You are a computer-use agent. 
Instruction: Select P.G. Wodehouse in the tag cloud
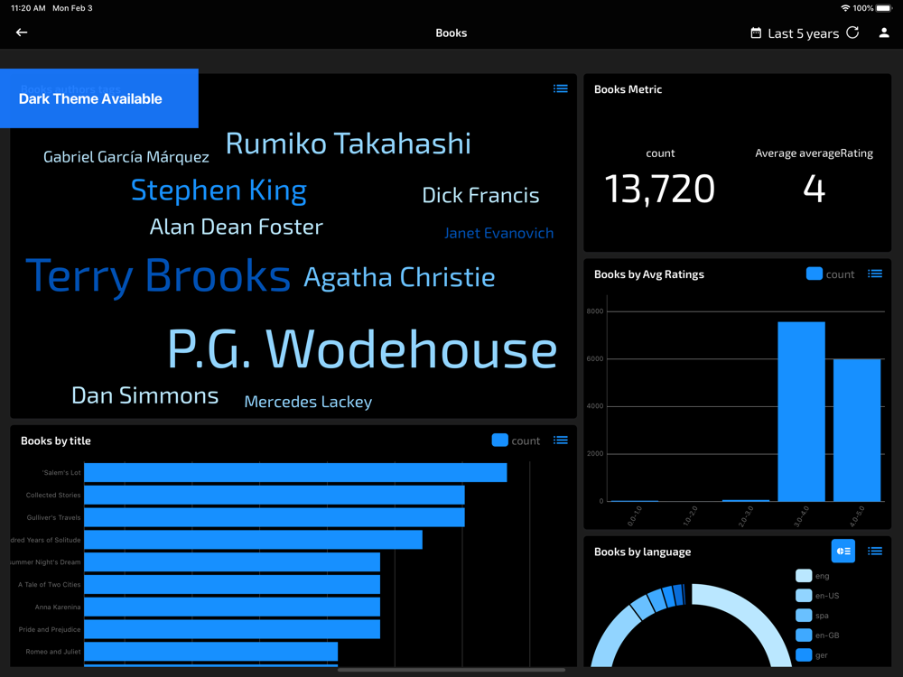[362, 349]
